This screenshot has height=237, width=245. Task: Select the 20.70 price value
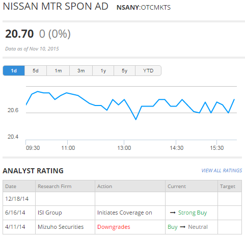pyautogui.click(x=19, y=34)
